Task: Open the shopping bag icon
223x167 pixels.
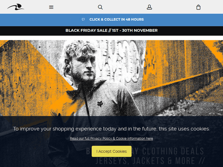Action: tap(198, 7)
